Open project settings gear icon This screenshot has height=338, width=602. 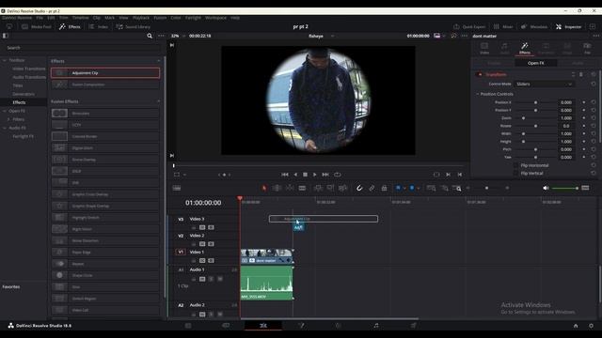[x=591, y=326]
